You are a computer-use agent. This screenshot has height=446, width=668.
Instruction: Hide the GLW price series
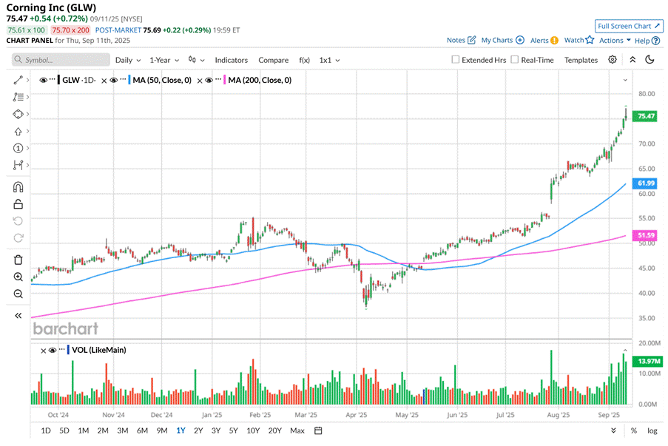43,80
